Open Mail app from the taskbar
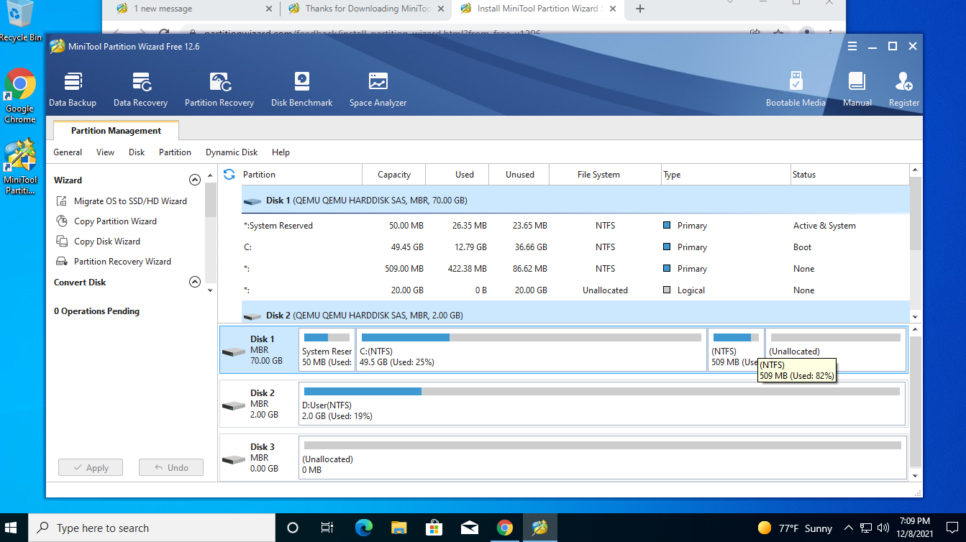Image resolution: width=966 pixels, height=542 pixels. pyautogui.click(x=470, y=528)
